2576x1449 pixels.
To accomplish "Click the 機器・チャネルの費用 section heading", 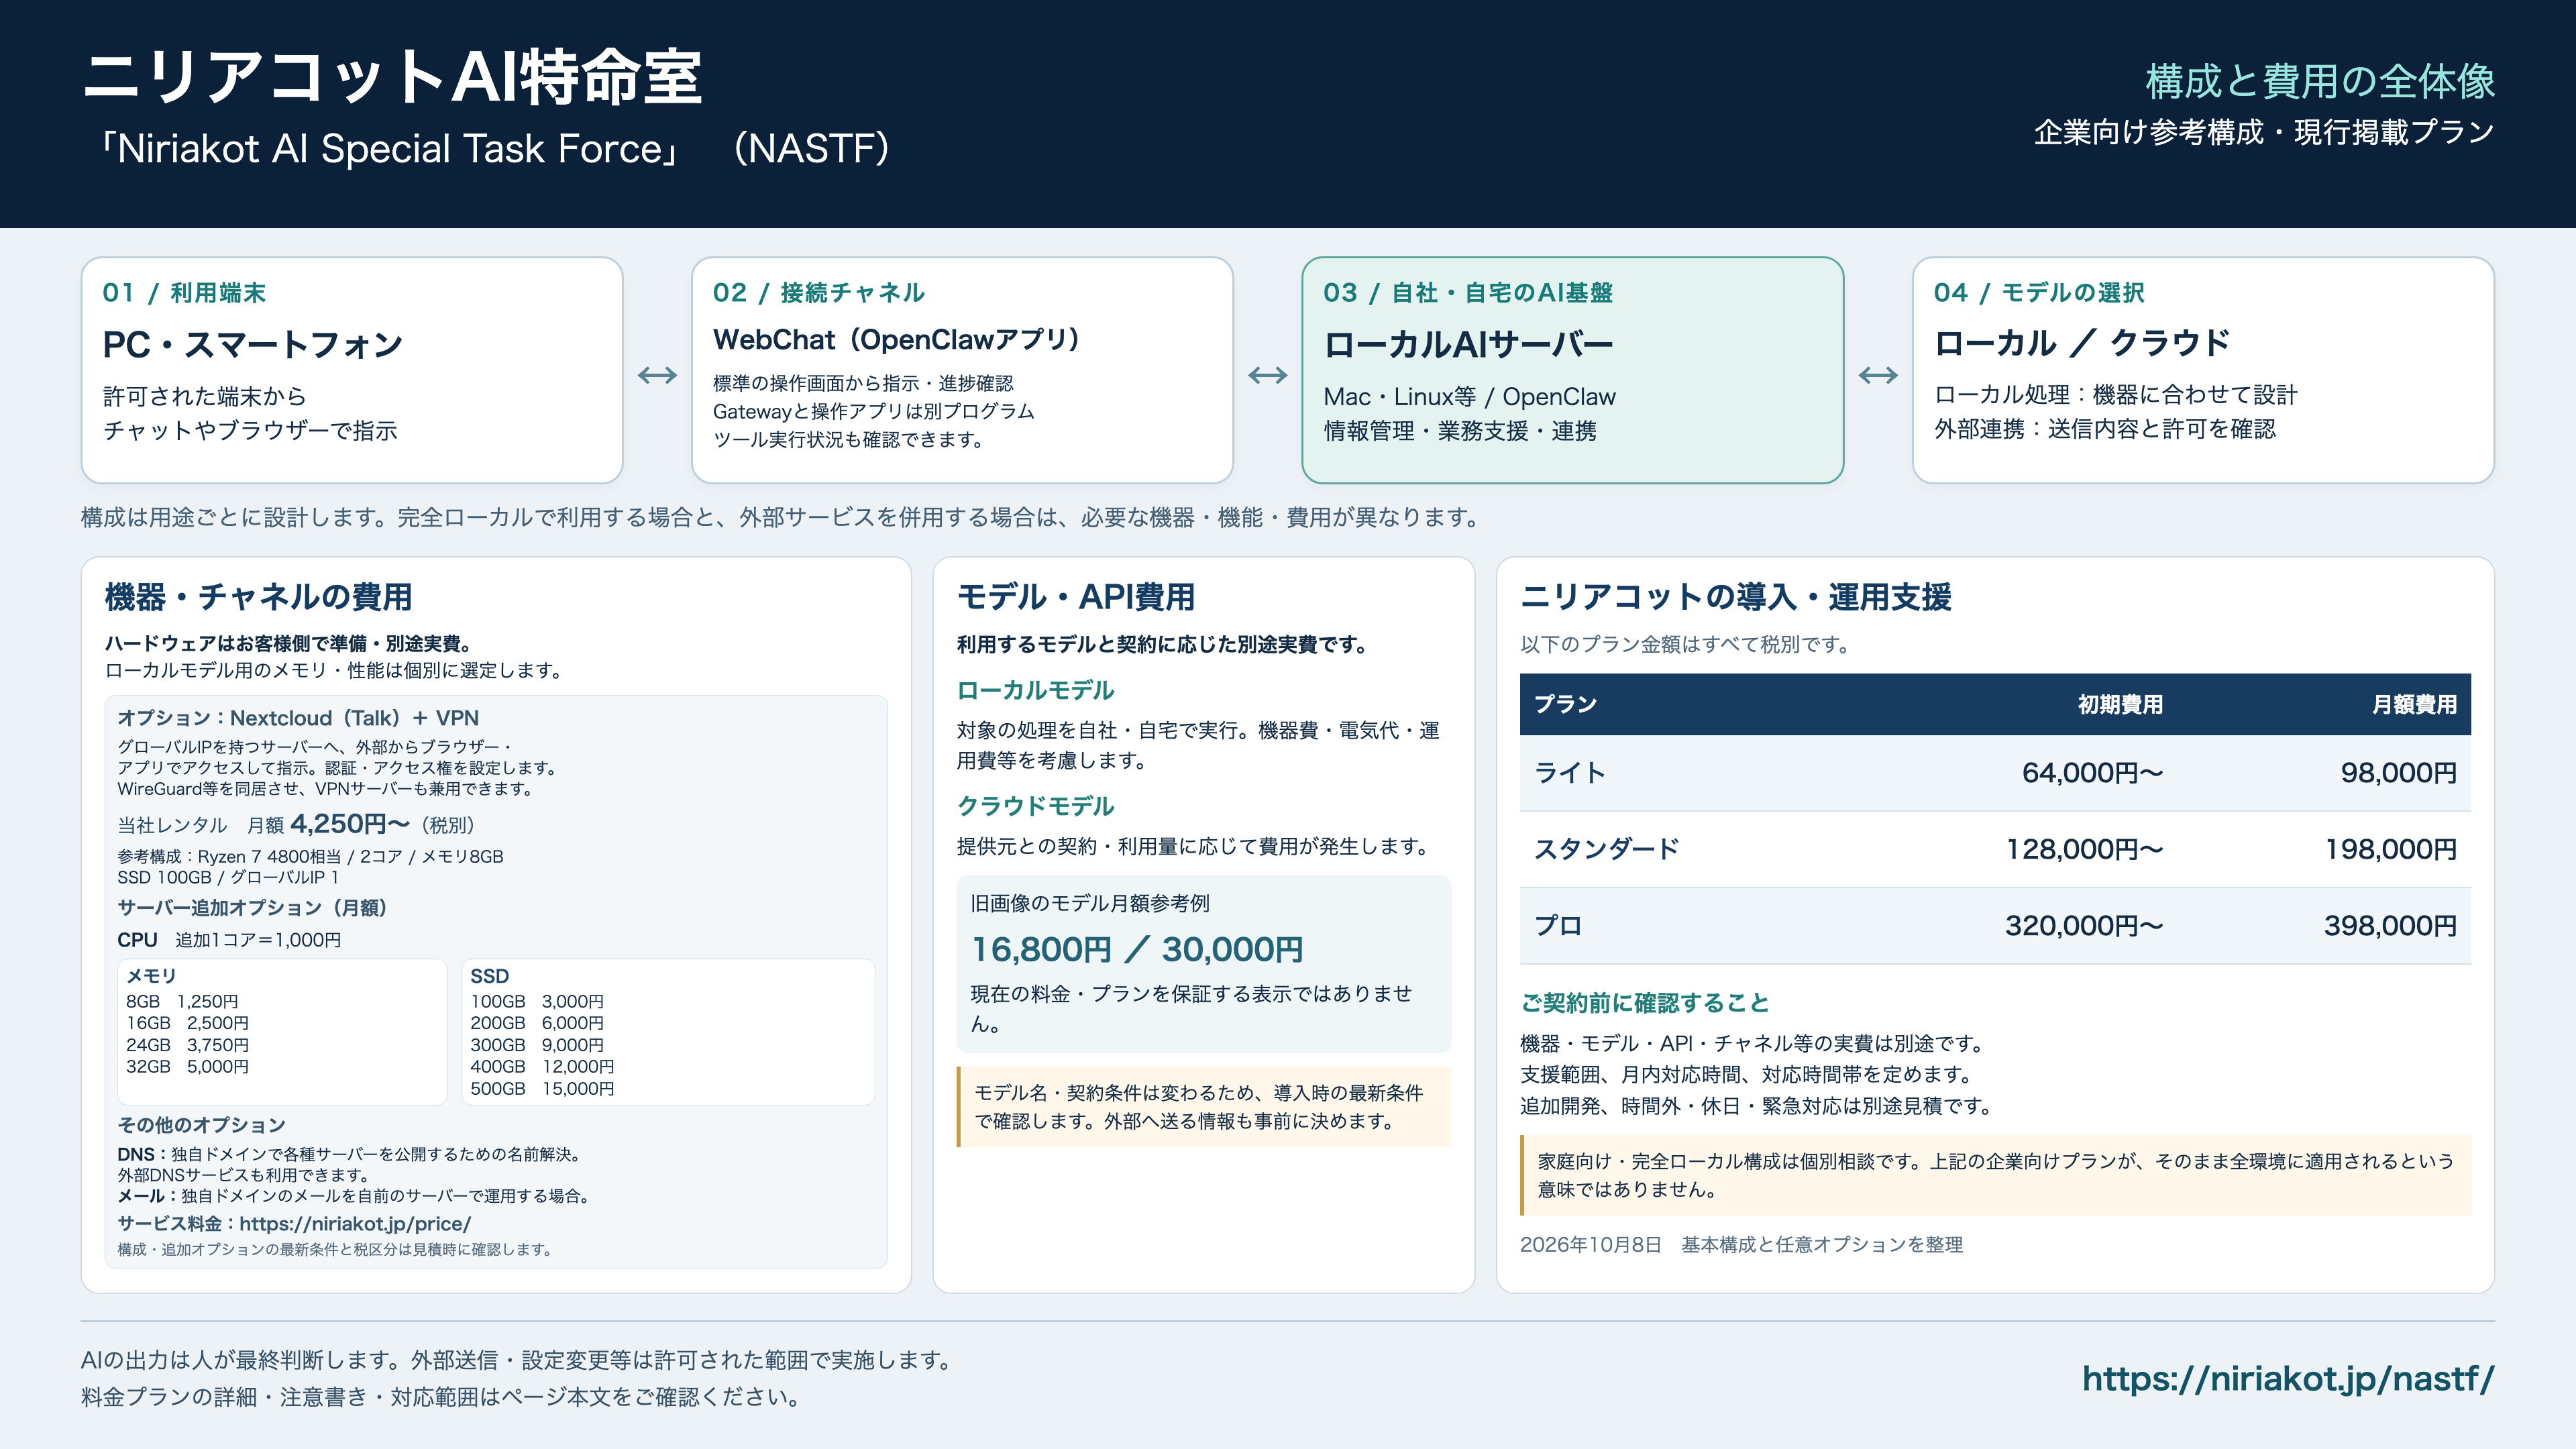I will 258,597.
